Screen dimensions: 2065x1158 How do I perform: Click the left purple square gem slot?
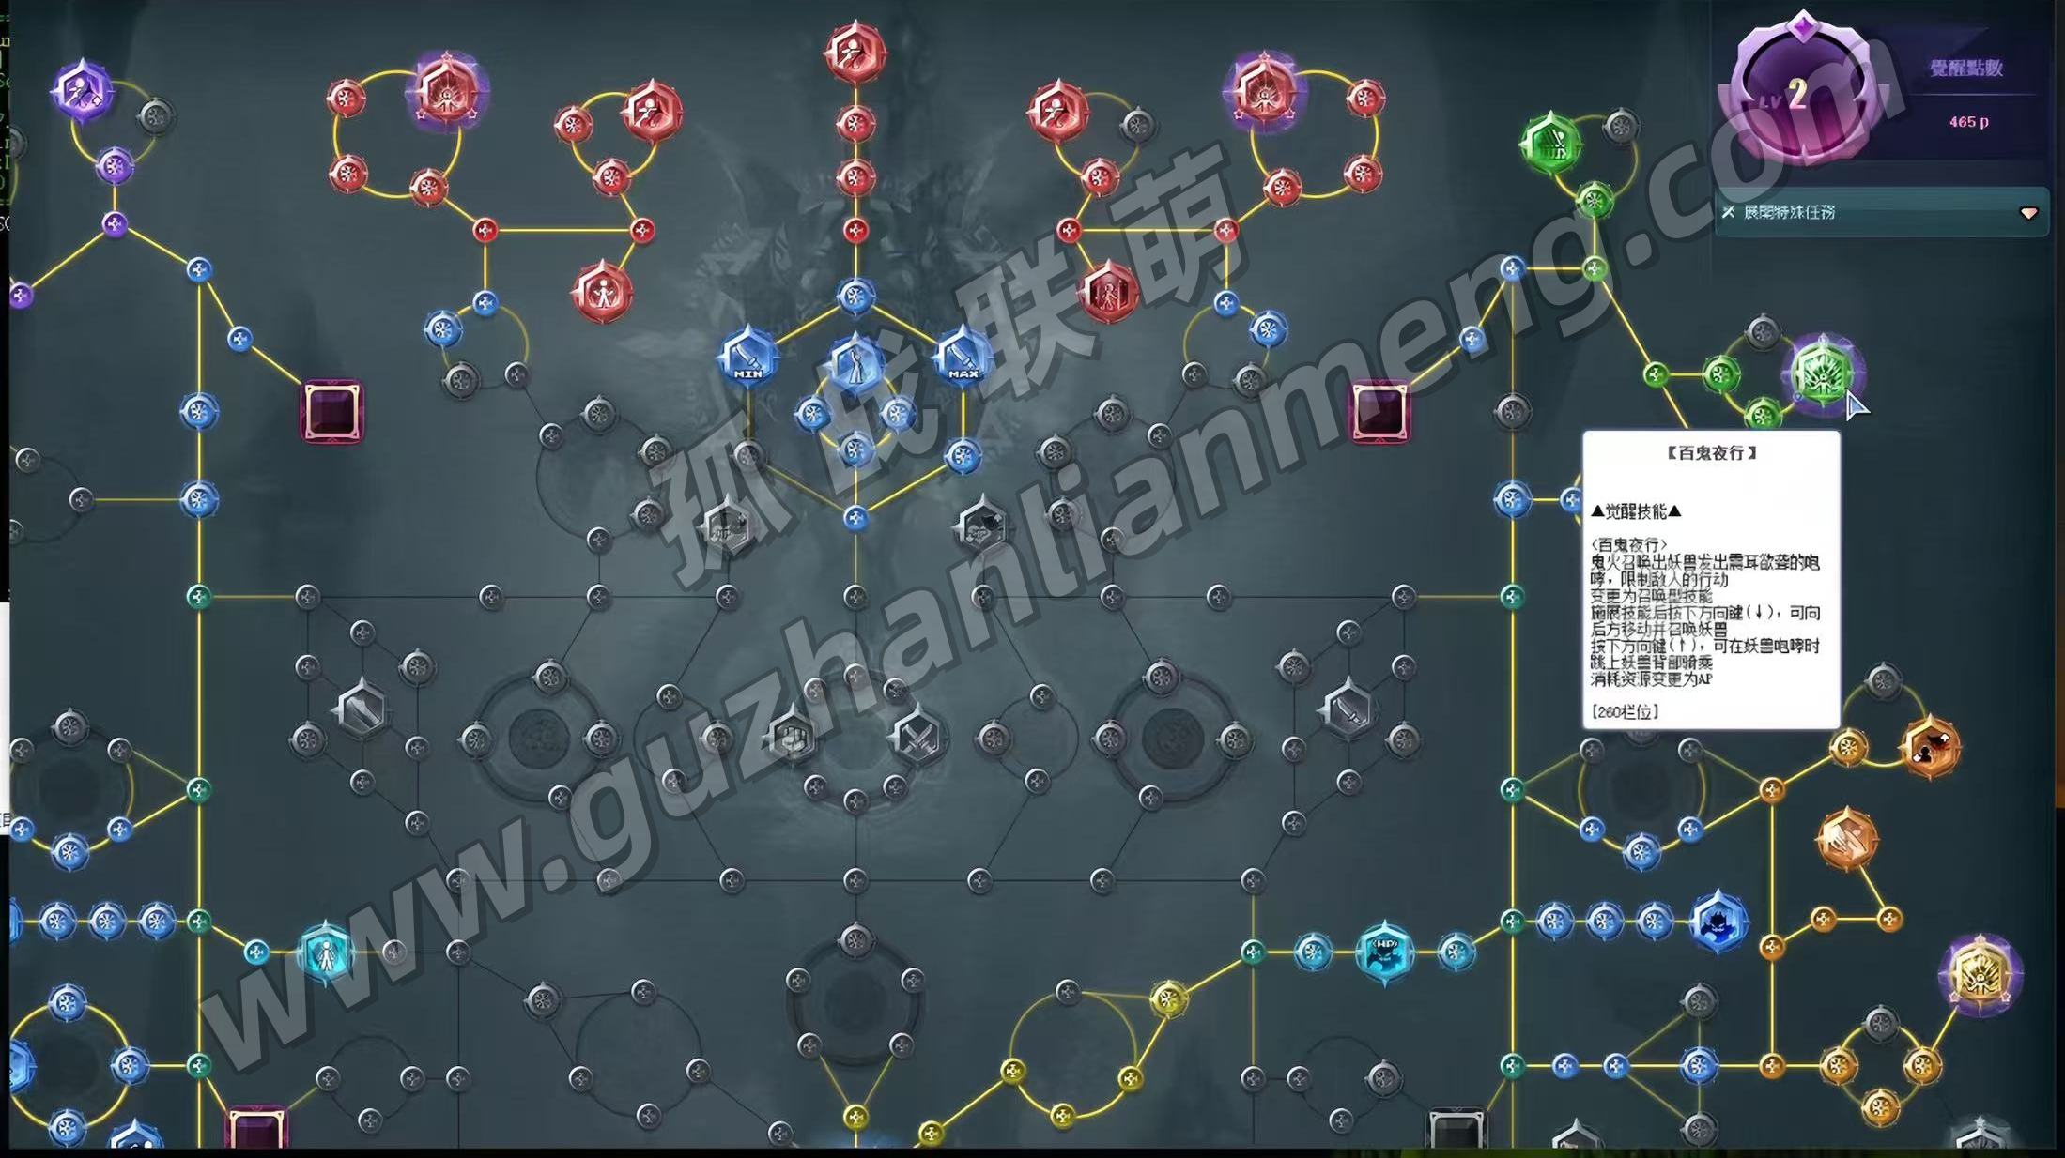331,411
